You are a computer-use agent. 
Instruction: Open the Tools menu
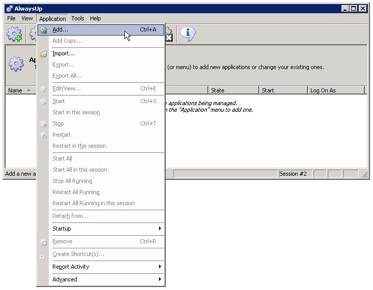(78, 18)
